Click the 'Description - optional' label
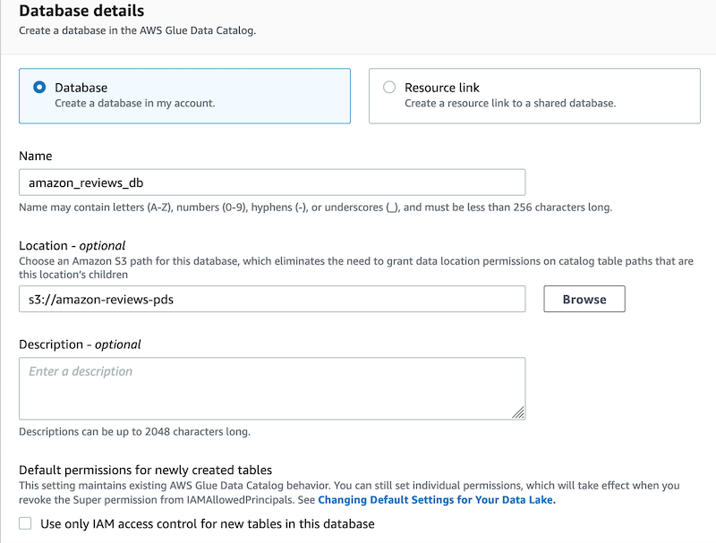The width and height of the screenshot is (716, 543). click(x=80, y=344)
